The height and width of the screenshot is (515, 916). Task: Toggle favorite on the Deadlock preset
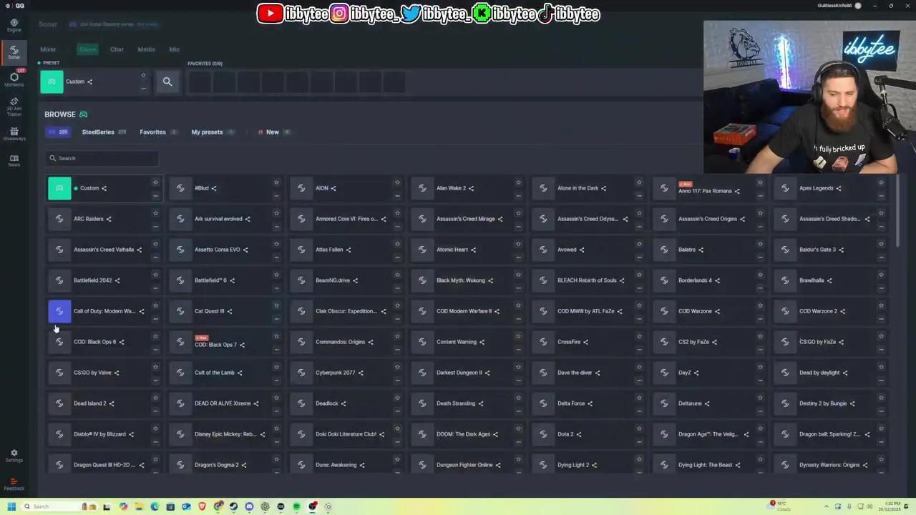(397, 398)
